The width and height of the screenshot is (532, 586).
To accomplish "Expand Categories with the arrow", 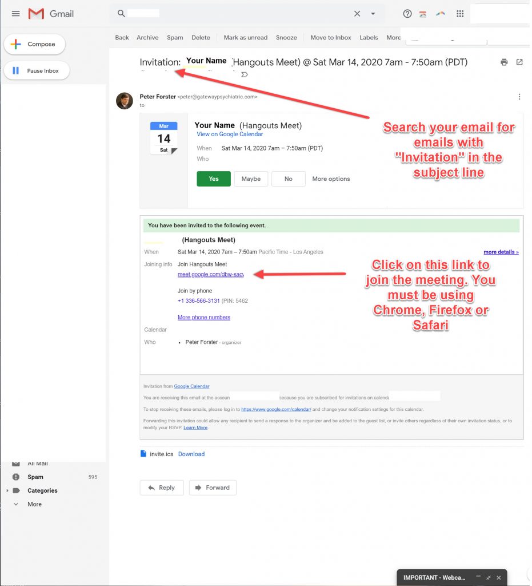I will (x=7, y=490).
